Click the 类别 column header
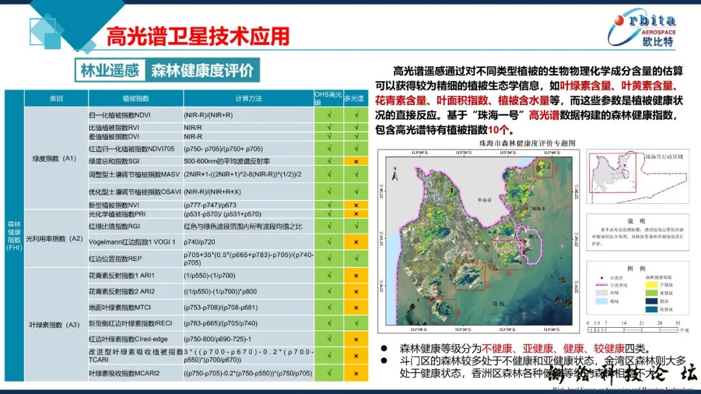 56,99
